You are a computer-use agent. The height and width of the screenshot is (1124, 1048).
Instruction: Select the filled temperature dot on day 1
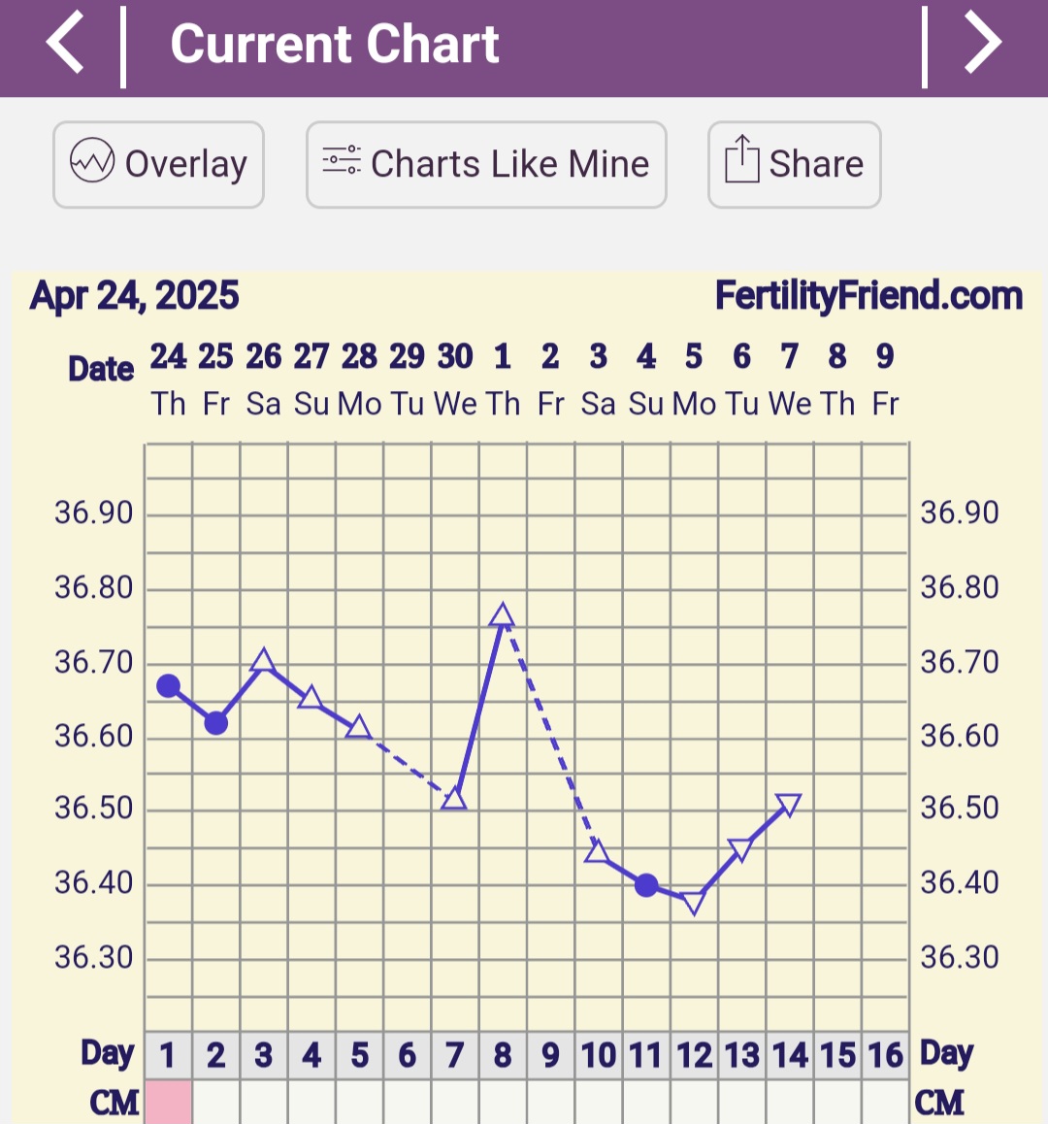point(168,686)
